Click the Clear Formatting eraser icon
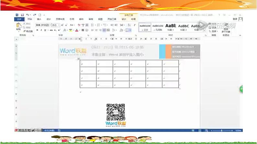257x144 pixels. [x=79, y=25]
